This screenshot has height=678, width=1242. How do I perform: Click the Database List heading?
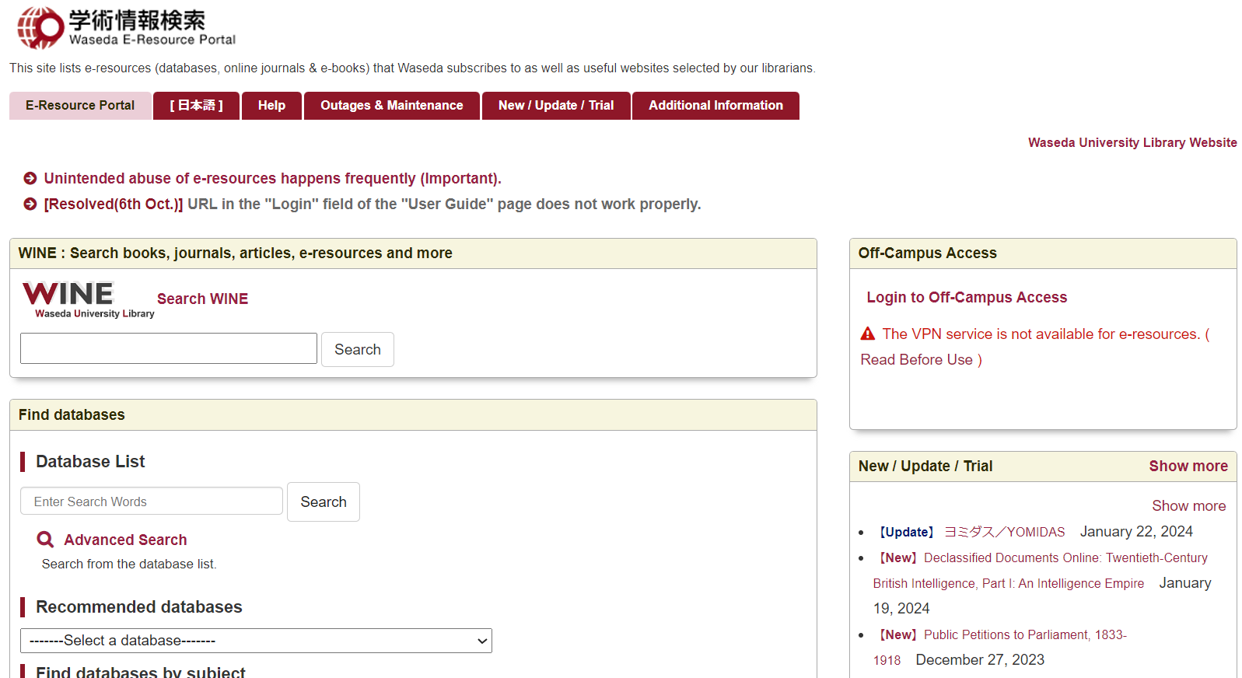[x=90, y=462]
